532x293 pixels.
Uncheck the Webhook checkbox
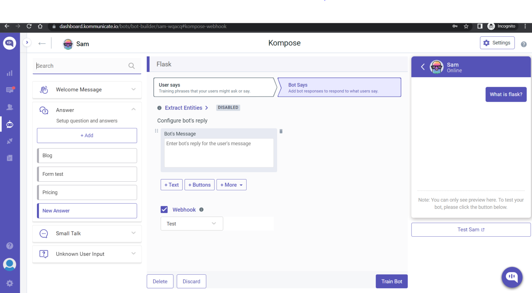coord(164,210)
